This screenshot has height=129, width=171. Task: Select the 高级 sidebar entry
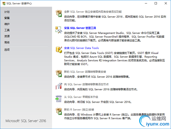click(x=7, y=42)
